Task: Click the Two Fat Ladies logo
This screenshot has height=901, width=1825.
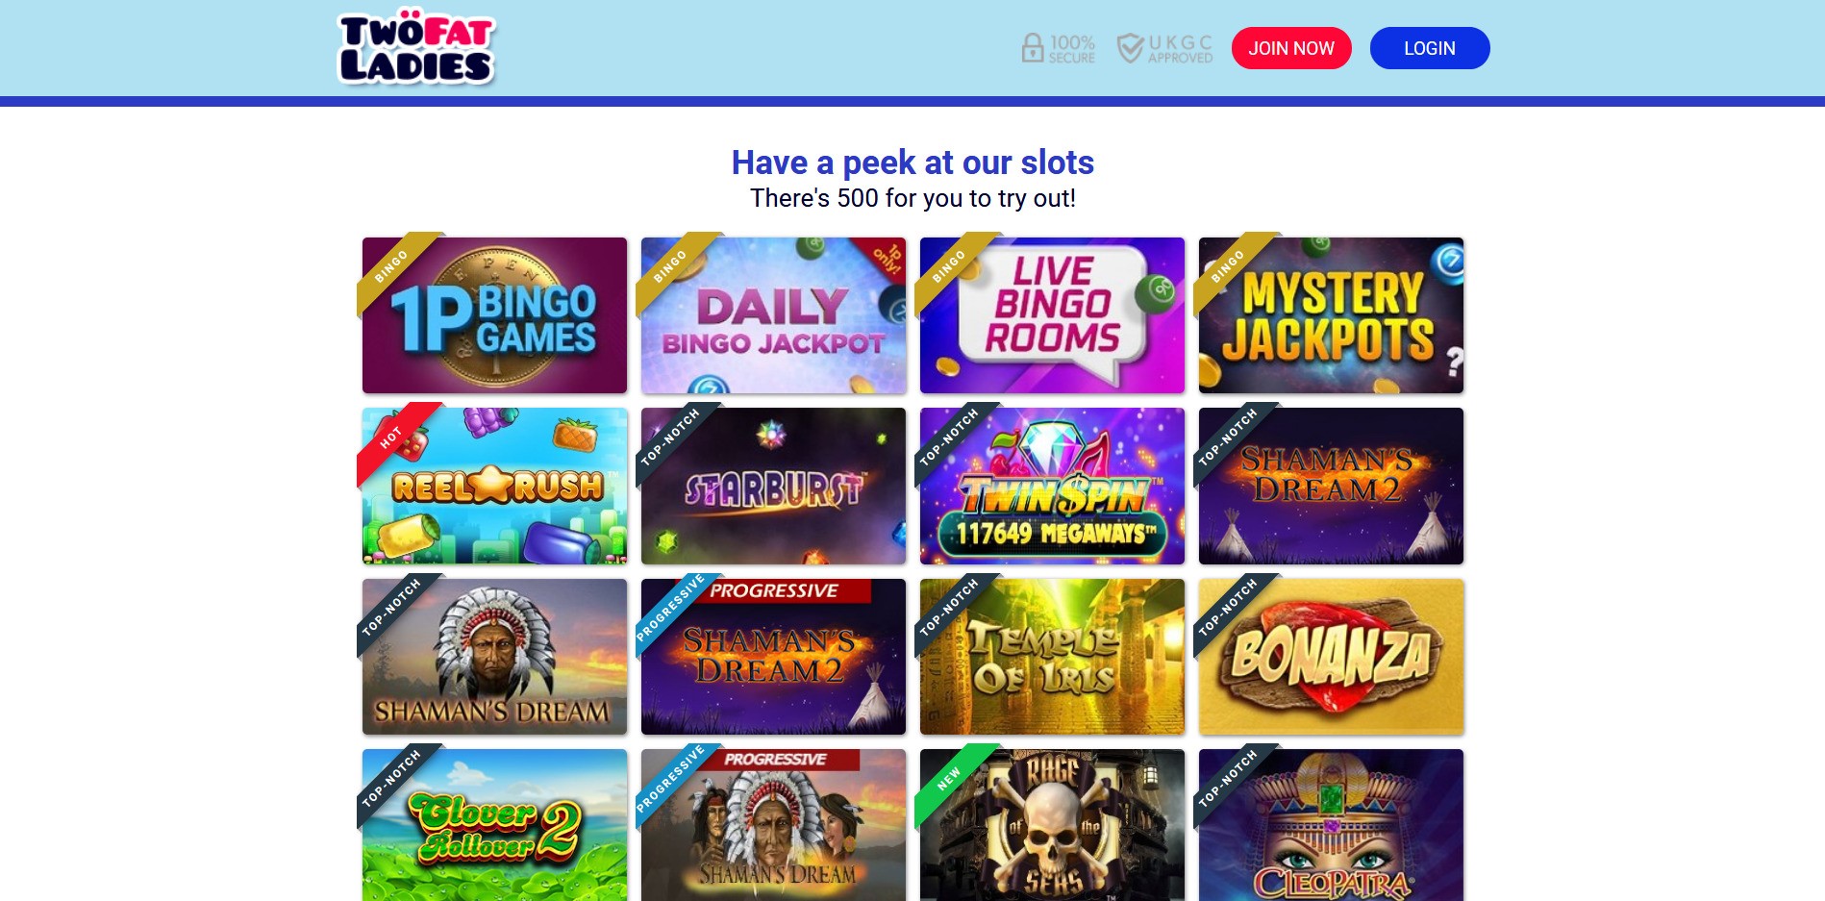Action: 416,48
